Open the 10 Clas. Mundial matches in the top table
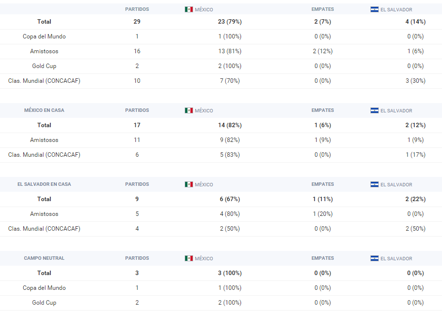 pyautogui.click(x=137, y=81)
